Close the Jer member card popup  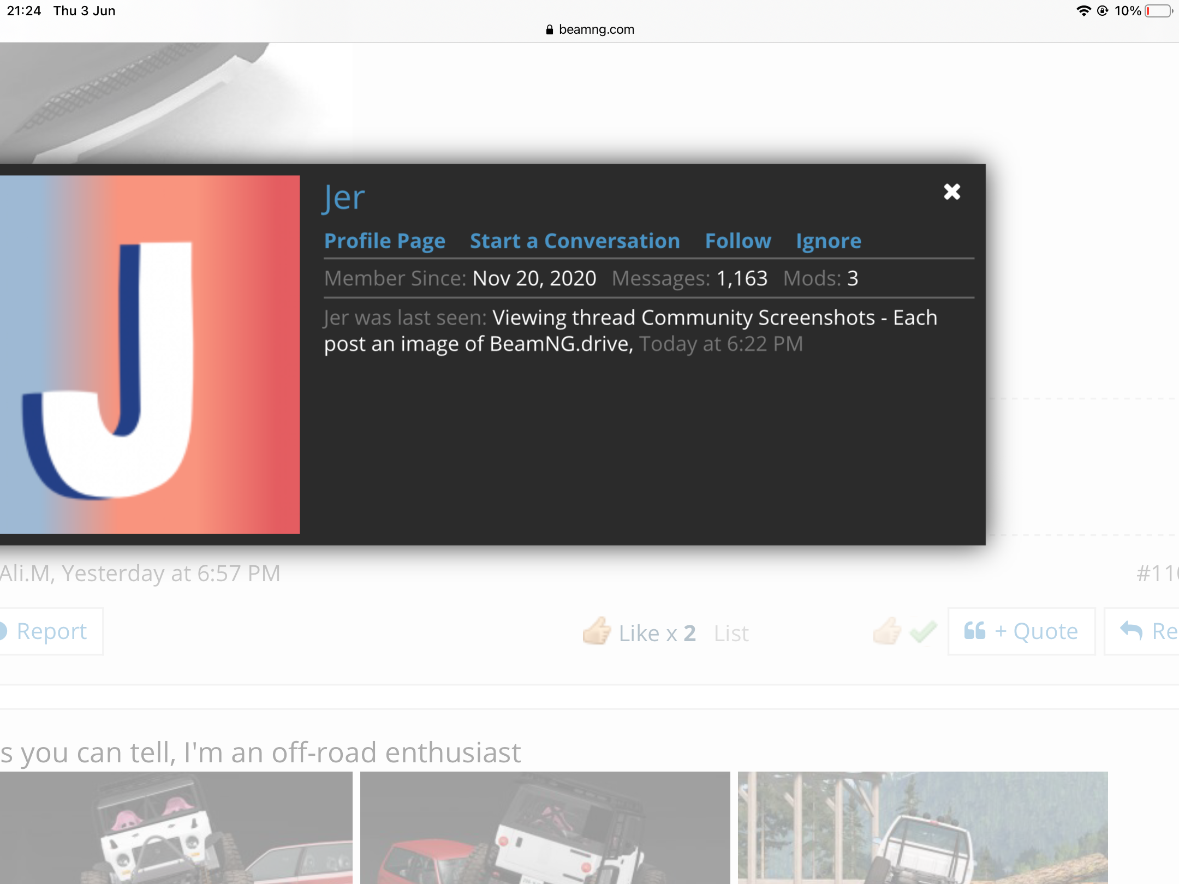pos(952,192)
